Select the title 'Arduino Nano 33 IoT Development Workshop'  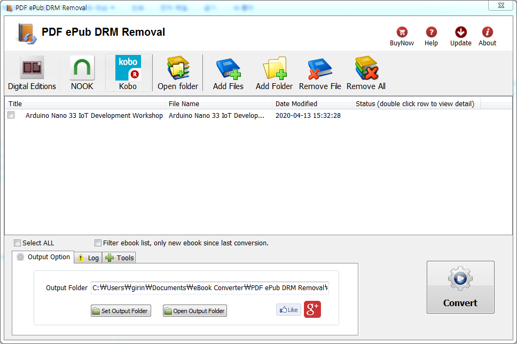tap(94, 116)
